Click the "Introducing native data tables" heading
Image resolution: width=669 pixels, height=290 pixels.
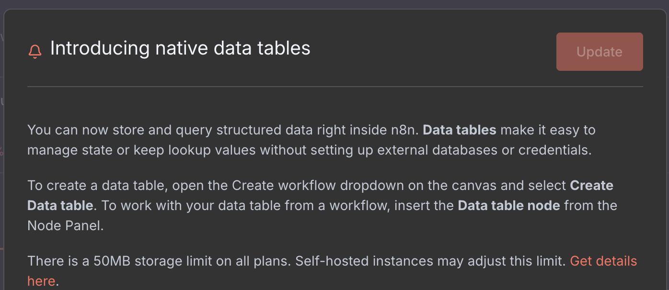click(x=180, y=48)
